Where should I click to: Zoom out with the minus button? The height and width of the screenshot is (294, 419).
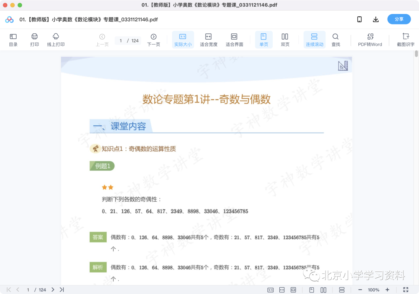click(x=360, y=290)
